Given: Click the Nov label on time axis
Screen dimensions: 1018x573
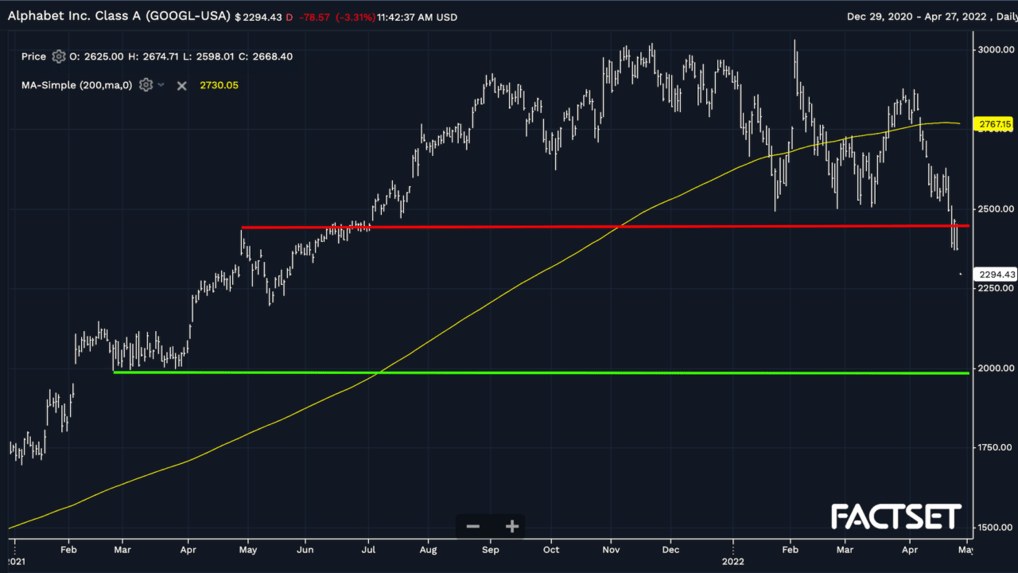Looking at the screenshot, I should (x=611, y=549).
